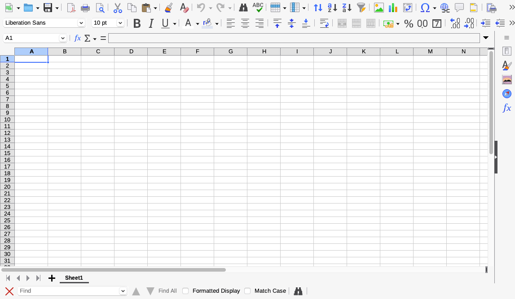Open the 10 pt font size dropdown

[x=120, y=23]
